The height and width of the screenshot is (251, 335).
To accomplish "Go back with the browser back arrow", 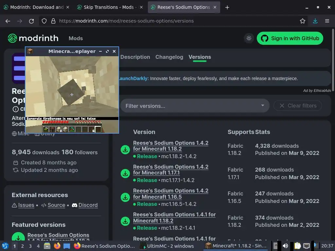I will [8, 21].
